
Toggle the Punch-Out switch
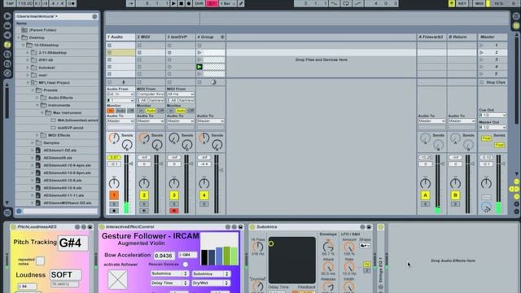[357, 3]
